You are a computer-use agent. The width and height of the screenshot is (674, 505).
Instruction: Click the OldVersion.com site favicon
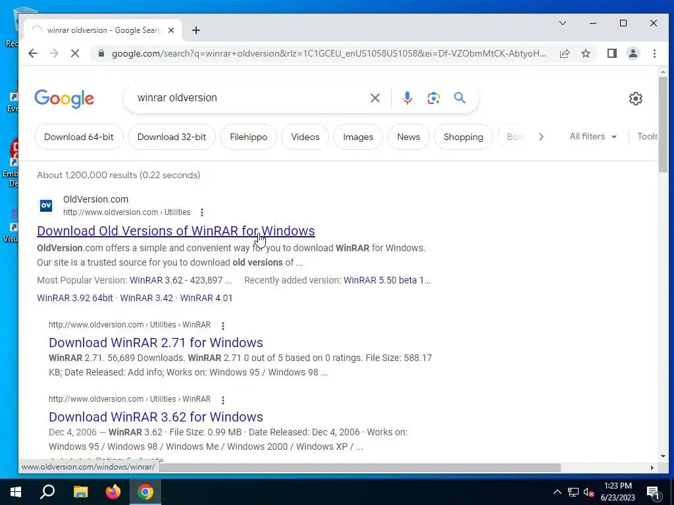[46, 206]
